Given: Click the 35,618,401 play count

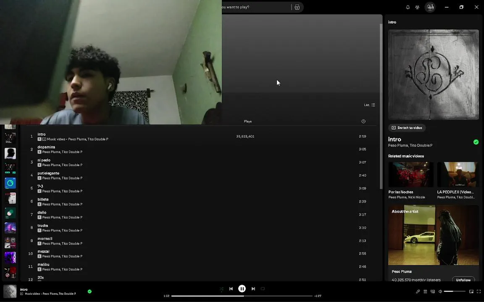Looking at the screenshot, I should tap(245, 136).
